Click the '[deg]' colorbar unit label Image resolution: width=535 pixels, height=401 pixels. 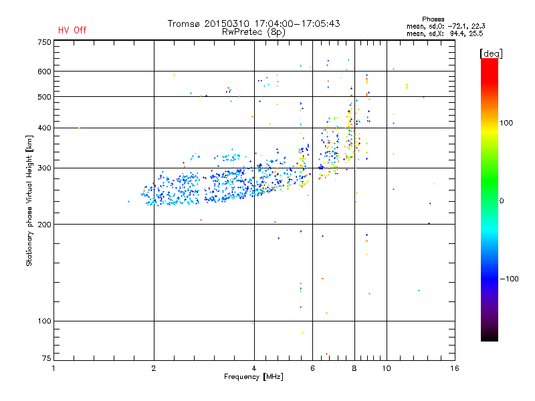pos(491,53)
